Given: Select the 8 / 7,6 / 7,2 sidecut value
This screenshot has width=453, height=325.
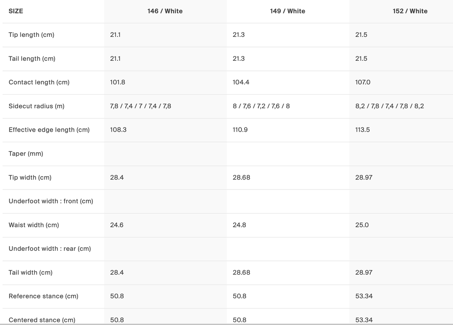Looking at the screenshot, I should 261,106.
